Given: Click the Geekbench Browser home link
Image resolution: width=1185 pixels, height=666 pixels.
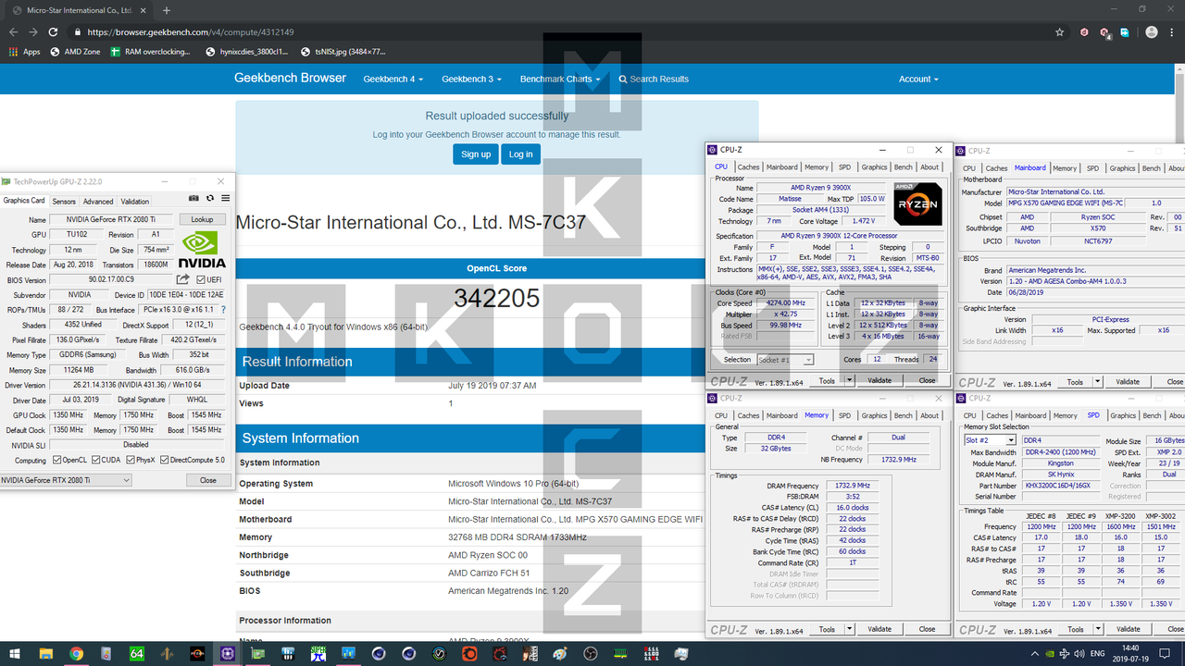Looking at the screenshot, I should click(291, 79).
